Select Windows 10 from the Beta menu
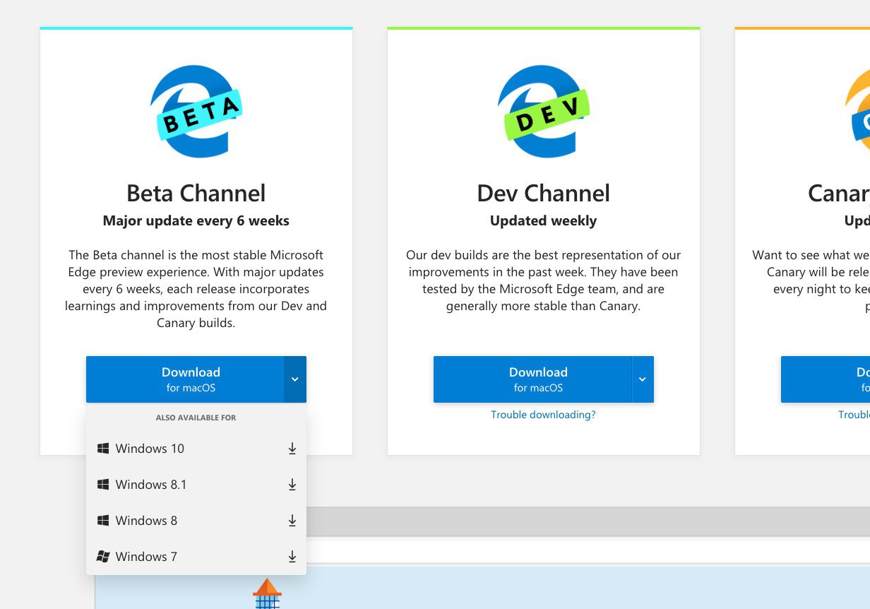 tap(196, 449)
